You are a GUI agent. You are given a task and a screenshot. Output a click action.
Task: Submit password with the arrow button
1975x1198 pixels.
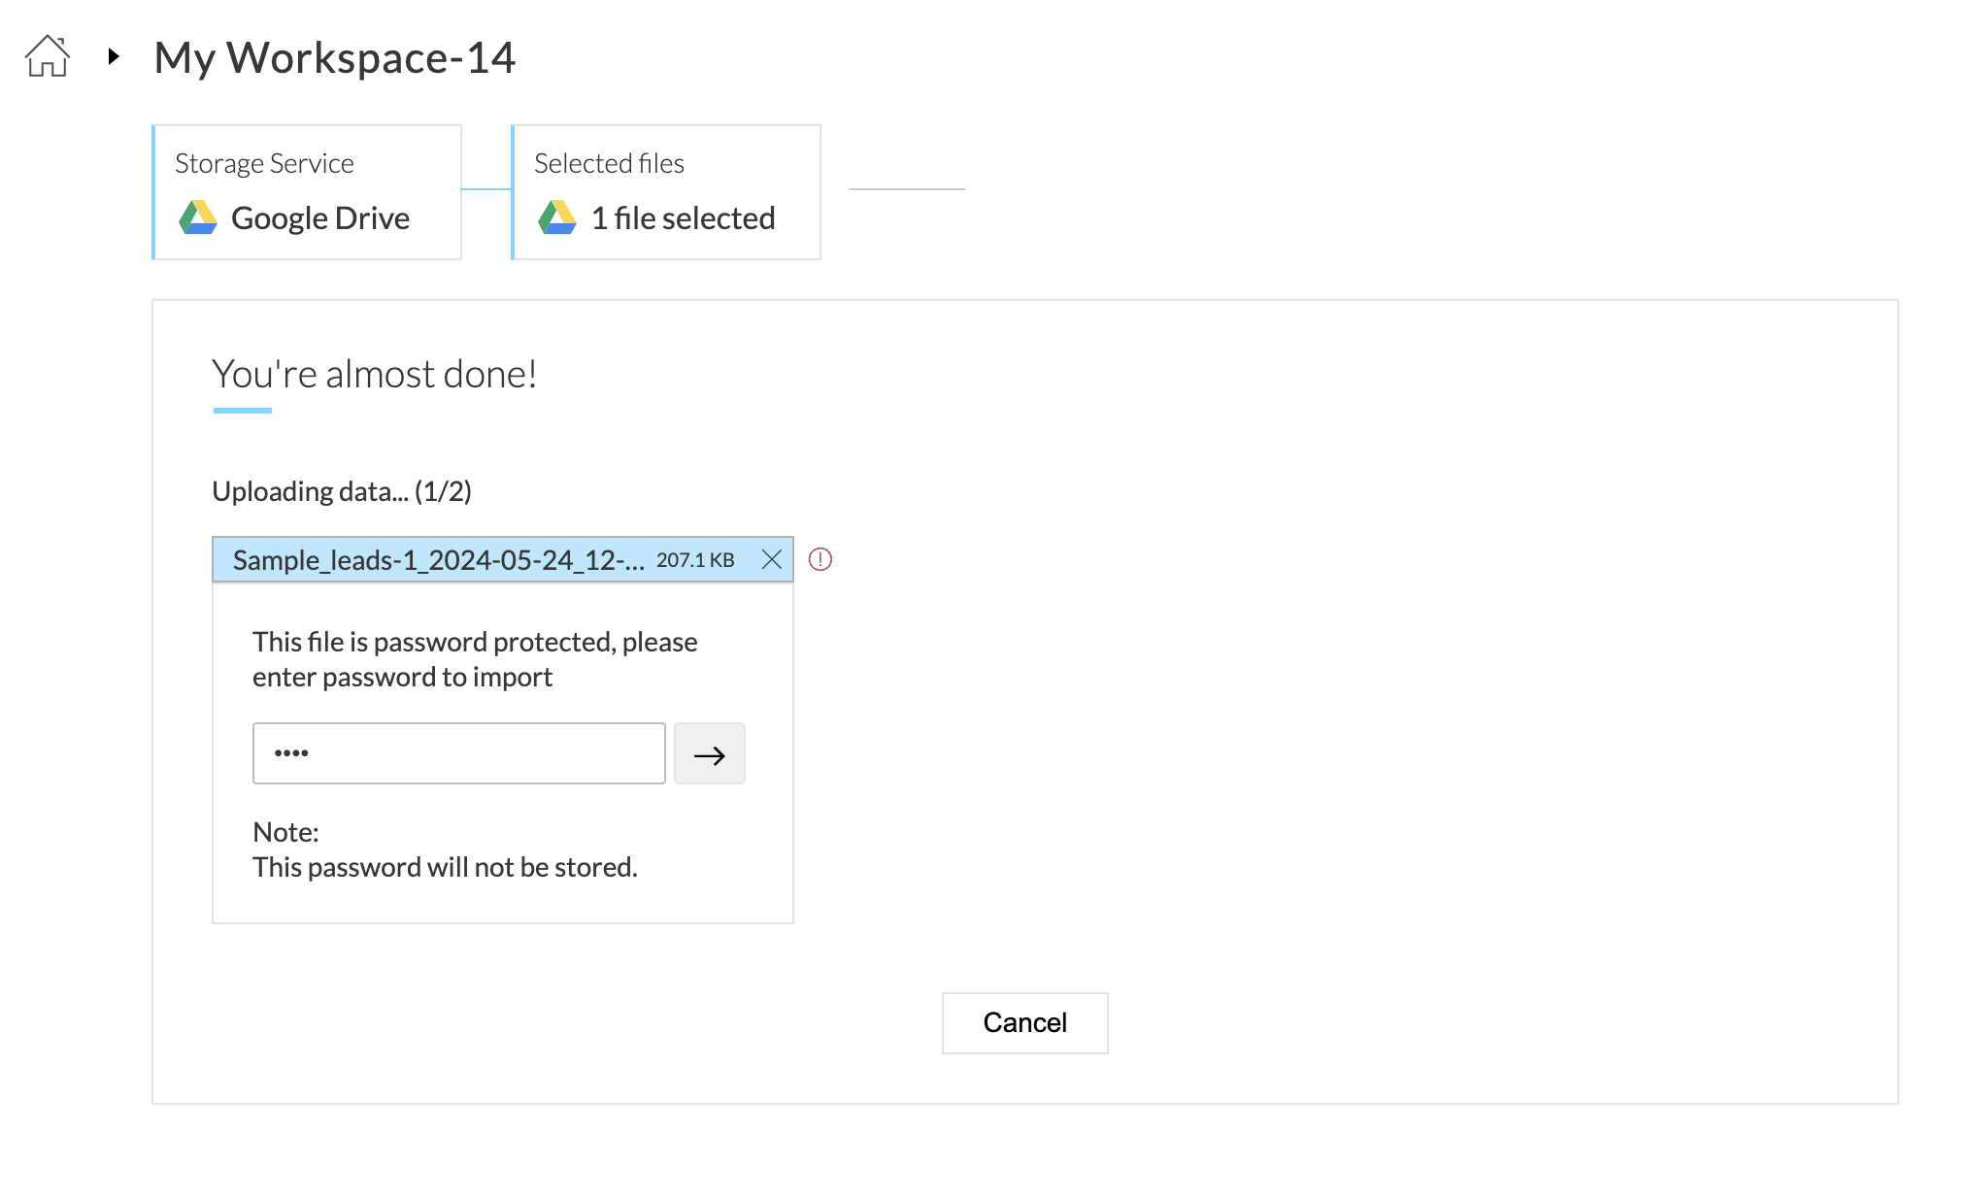pos(710,754)
